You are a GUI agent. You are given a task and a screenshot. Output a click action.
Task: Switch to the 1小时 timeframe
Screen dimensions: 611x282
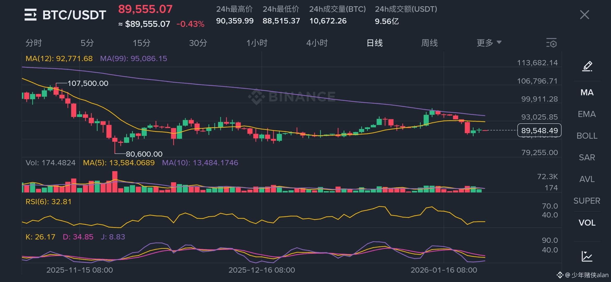257,43
